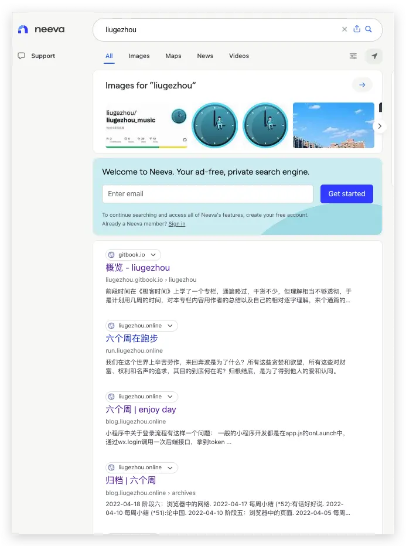Image resolution: width=406 pixels, height=546 pixels.
Task: Open the Support chat icon
Action: [x=22, y=56]
